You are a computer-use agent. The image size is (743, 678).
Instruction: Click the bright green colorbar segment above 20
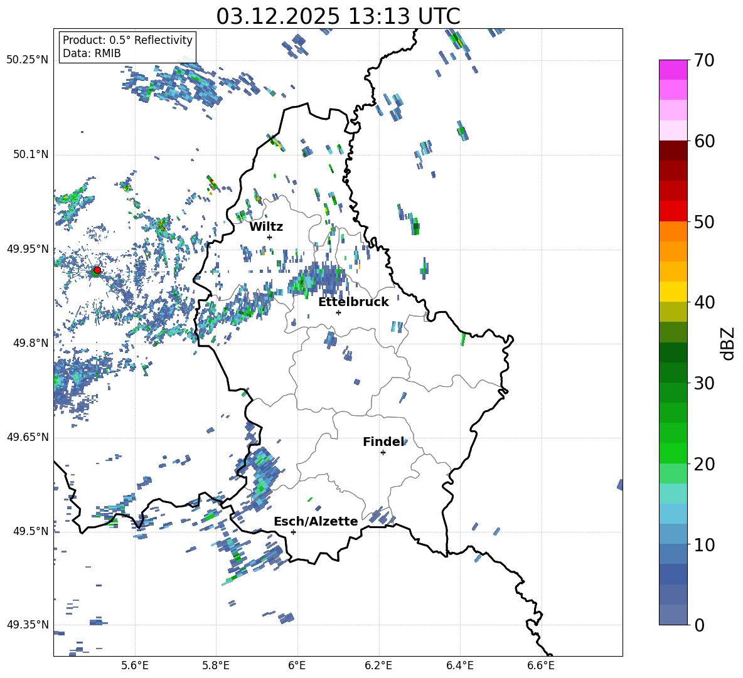click(673, 453)
